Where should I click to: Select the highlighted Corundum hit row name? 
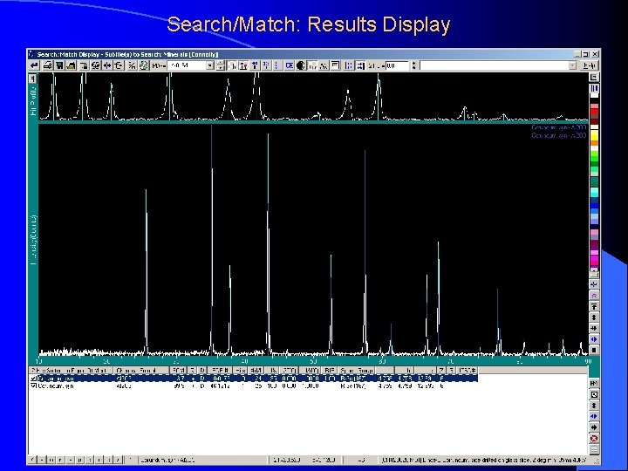(55, 379)
